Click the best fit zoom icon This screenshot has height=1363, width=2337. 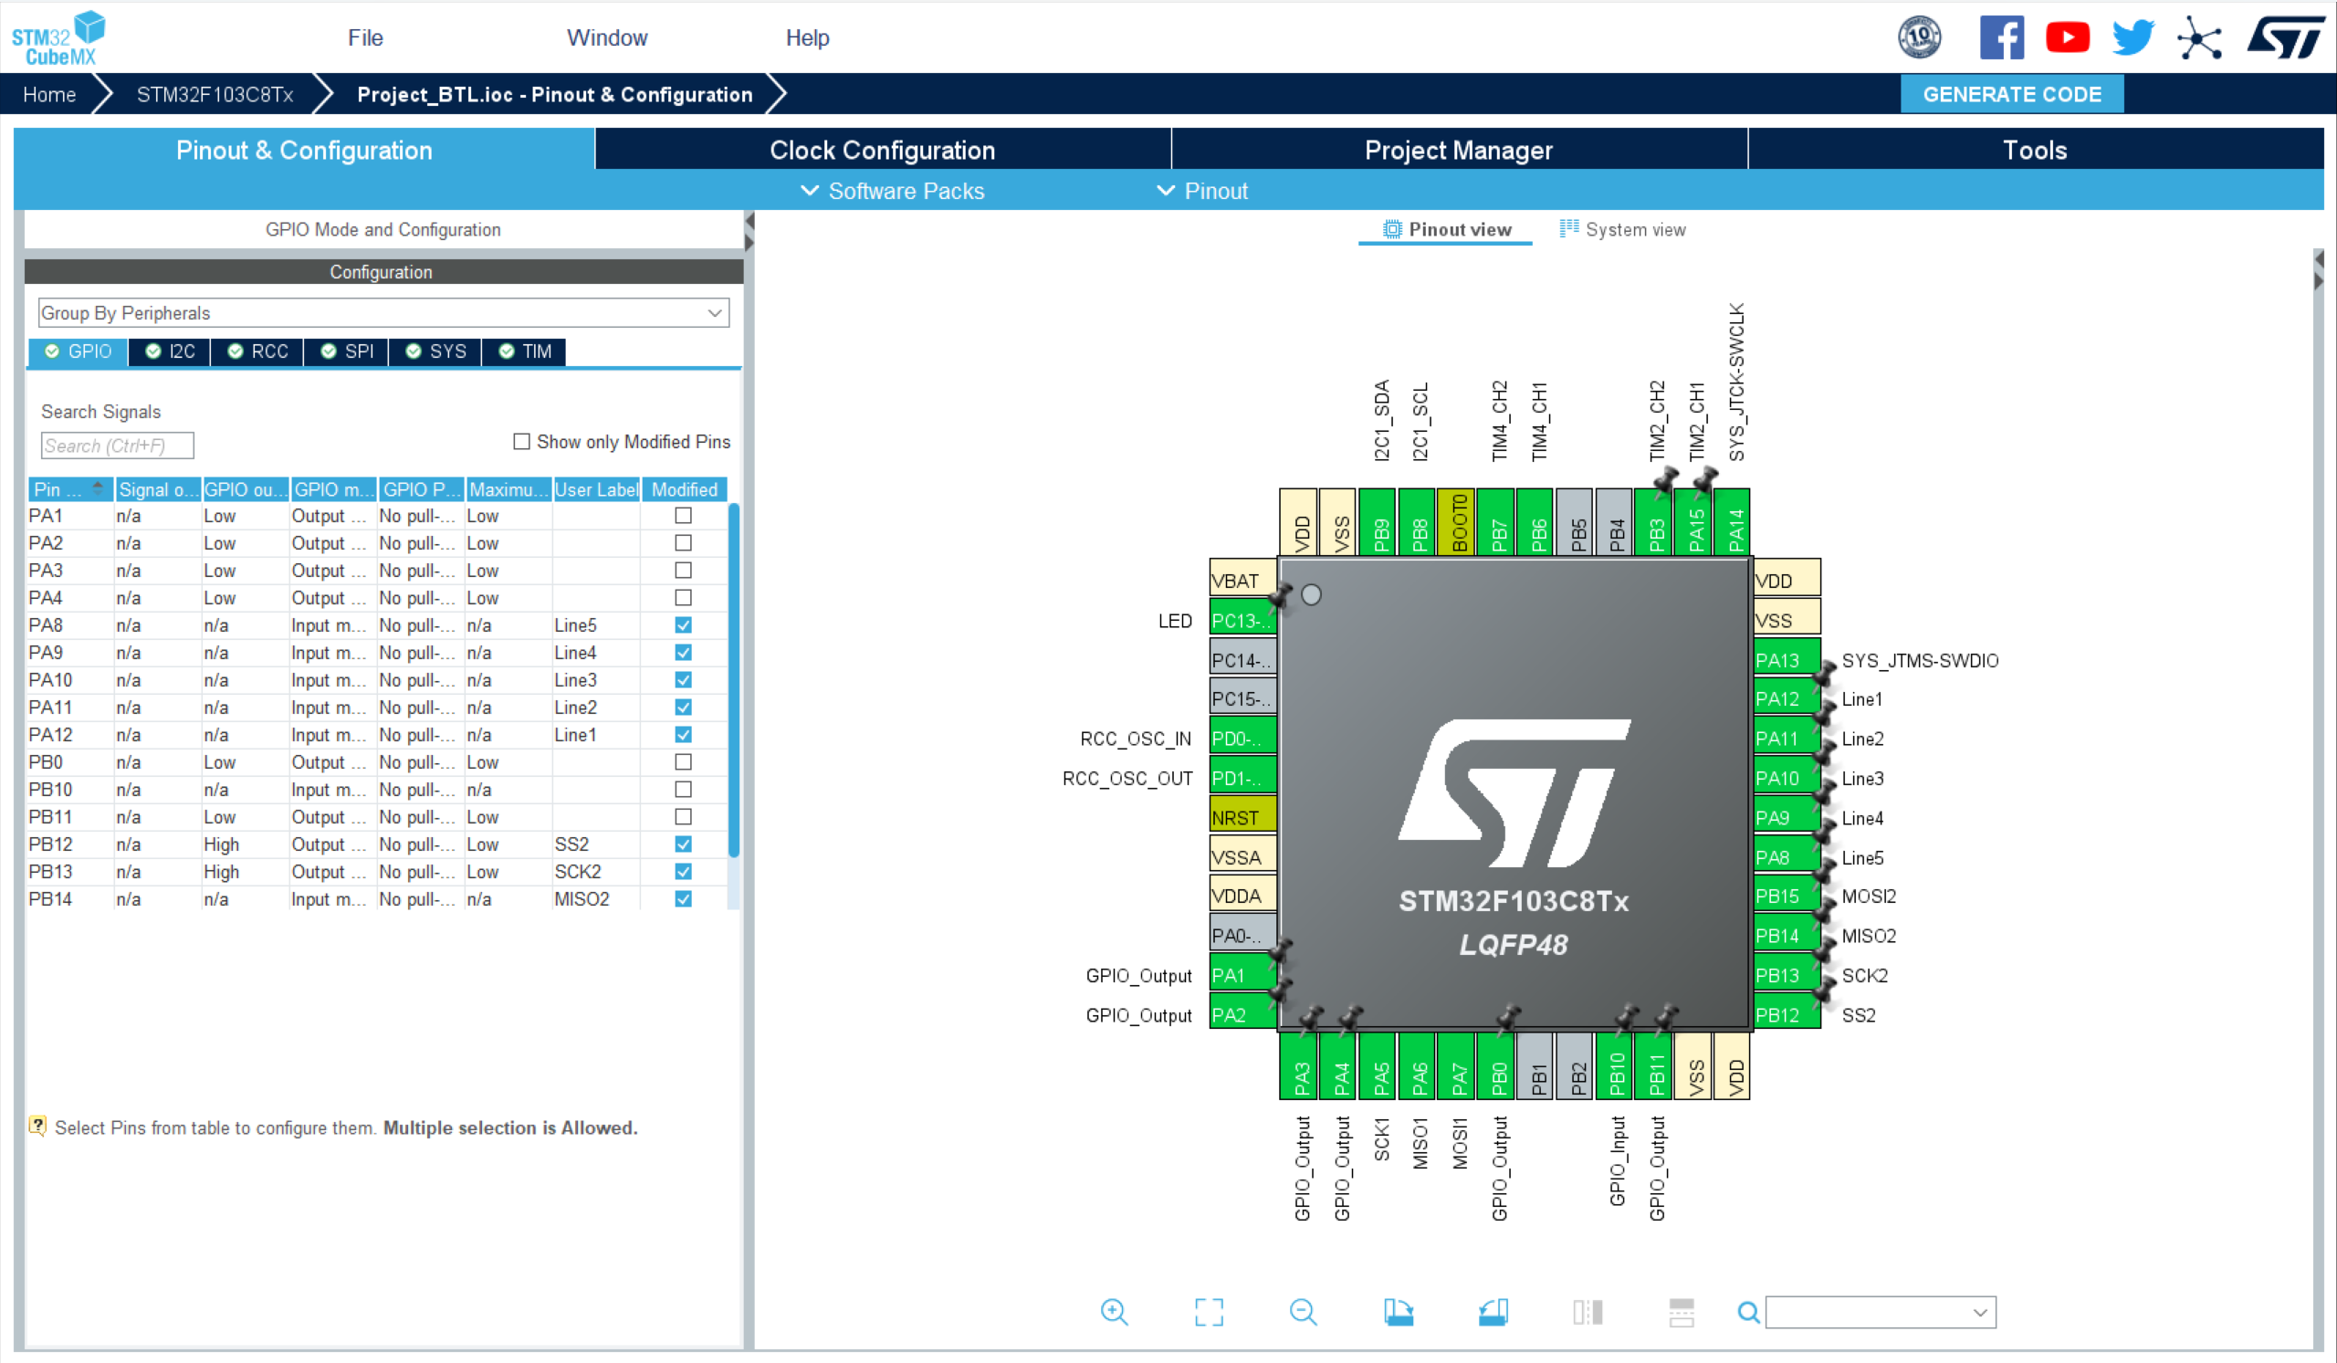[x=1208, y=1312]
